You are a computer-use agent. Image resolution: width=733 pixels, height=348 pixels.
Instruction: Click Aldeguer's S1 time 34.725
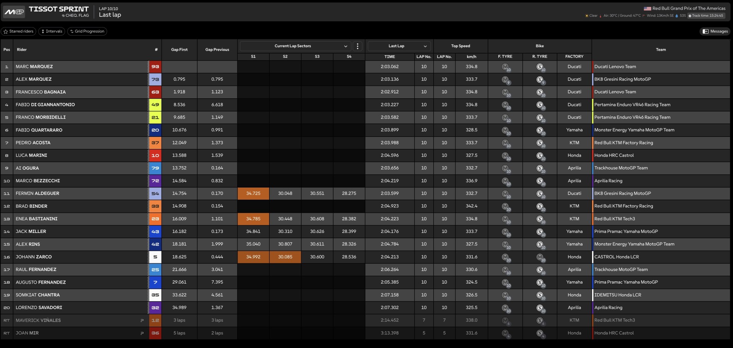coord(253,194)
